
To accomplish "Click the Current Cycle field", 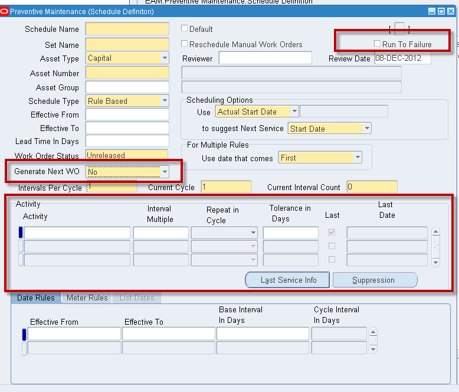I will click(x=227, y=187).
